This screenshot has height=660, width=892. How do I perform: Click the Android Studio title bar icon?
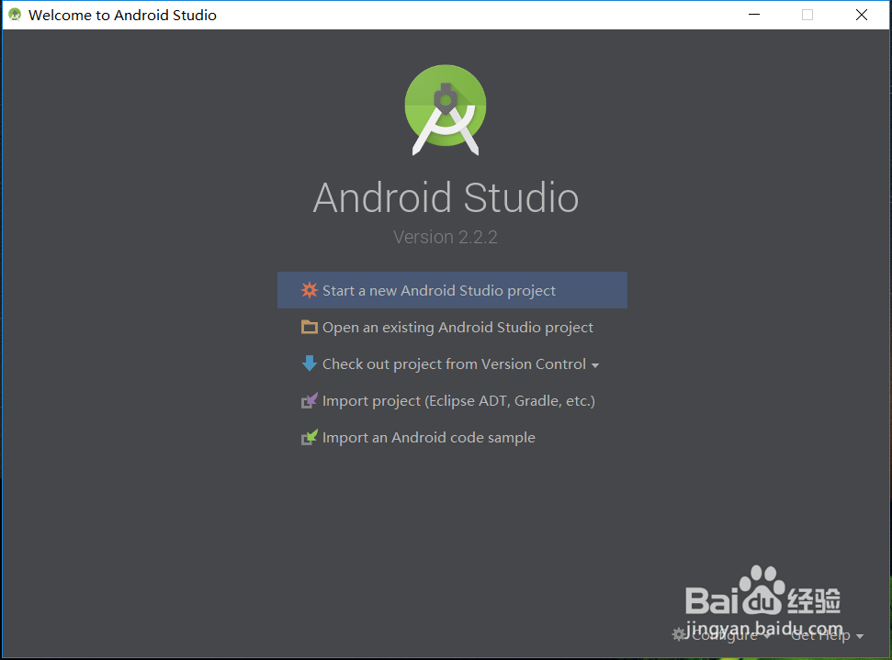(x=15, y=15)
